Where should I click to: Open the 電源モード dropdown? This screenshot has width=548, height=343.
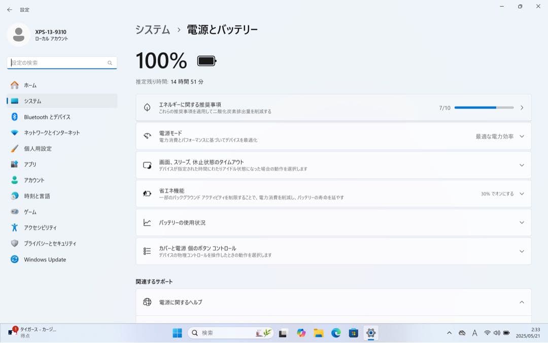coord(522,136)
